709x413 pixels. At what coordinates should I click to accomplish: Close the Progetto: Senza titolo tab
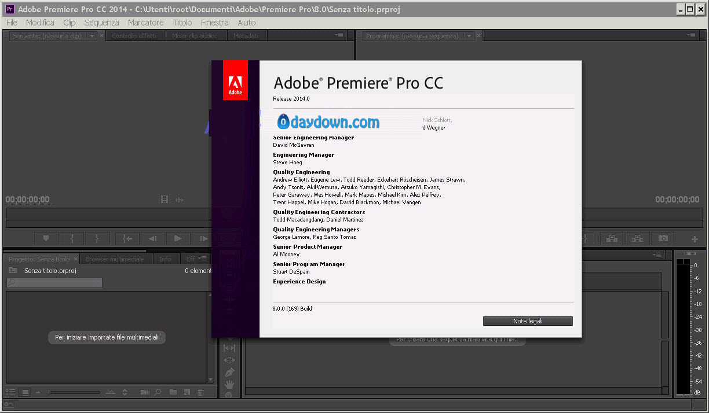(x=76, y=259)
